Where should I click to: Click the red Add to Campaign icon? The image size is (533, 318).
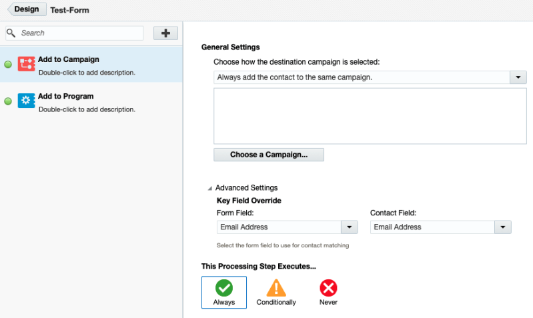(27, 64)
